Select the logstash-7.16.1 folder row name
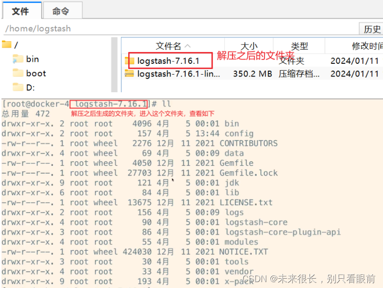This screenshot has height=288, width=383. 168,61
